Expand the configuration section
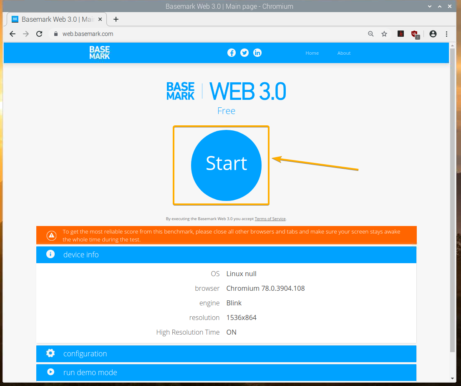The height and width of the screenshot is (386, 461). 226,353
